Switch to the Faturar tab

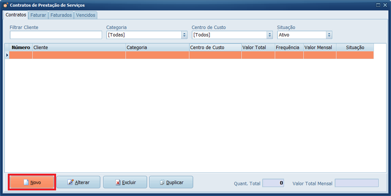(38, 15)
